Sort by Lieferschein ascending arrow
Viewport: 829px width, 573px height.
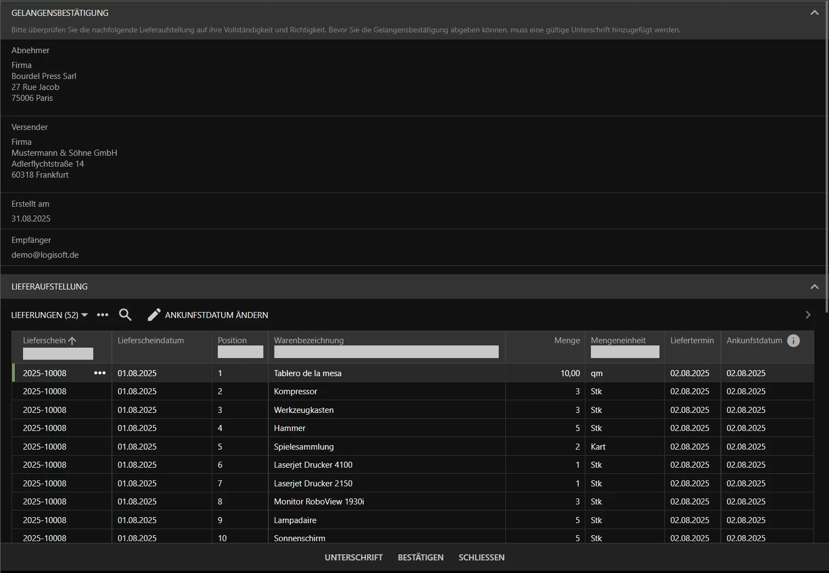click(x=72, y=341)
